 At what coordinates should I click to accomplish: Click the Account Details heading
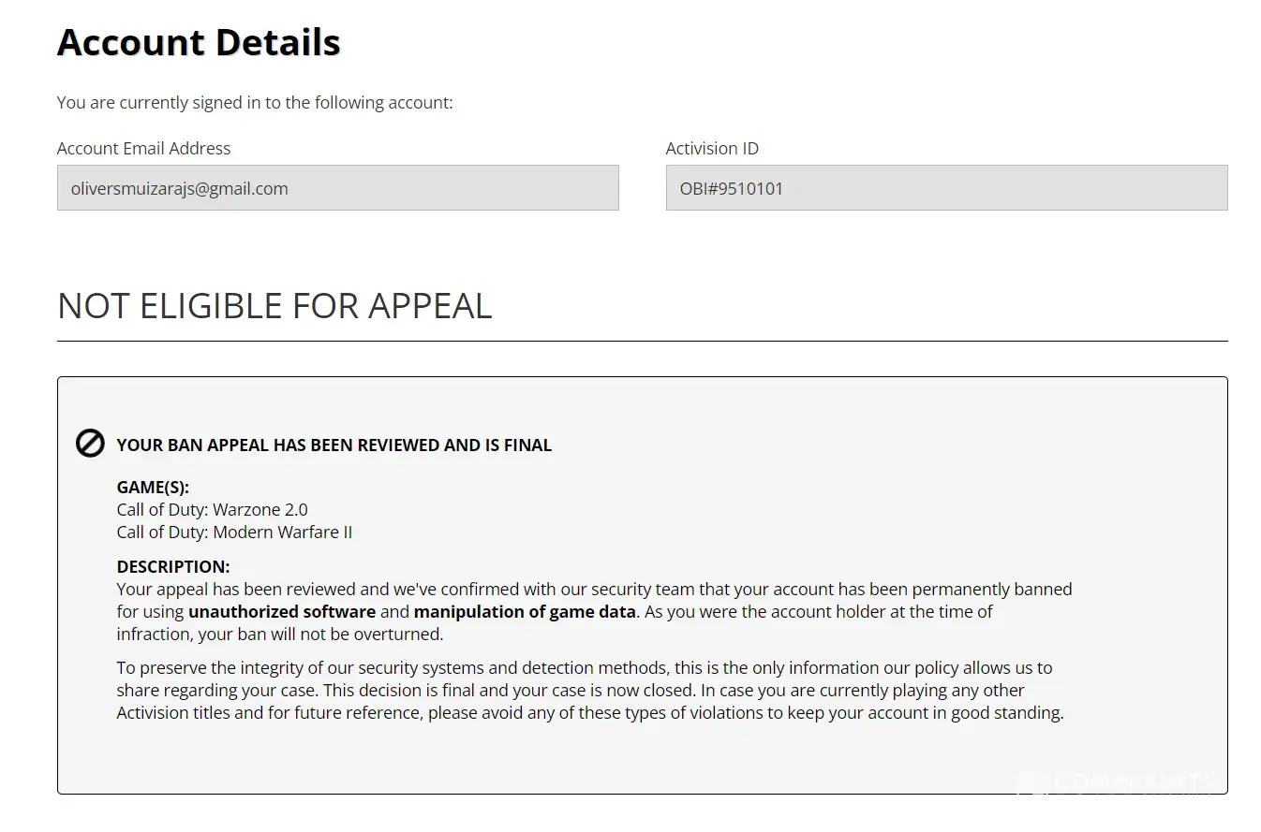(x=199, y=43)
